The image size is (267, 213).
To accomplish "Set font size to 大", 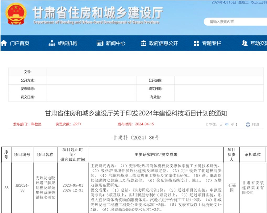I will 221,124.
